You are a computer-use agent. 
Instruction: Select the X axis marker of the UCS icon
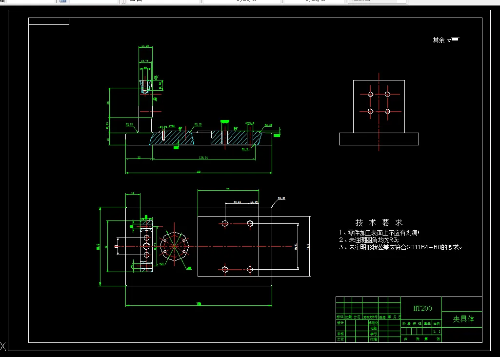(x=2, y=346)
